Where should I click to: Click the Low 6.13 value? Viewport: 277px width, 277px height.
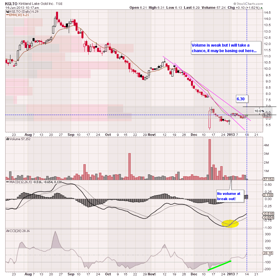[x=174, y=7]
